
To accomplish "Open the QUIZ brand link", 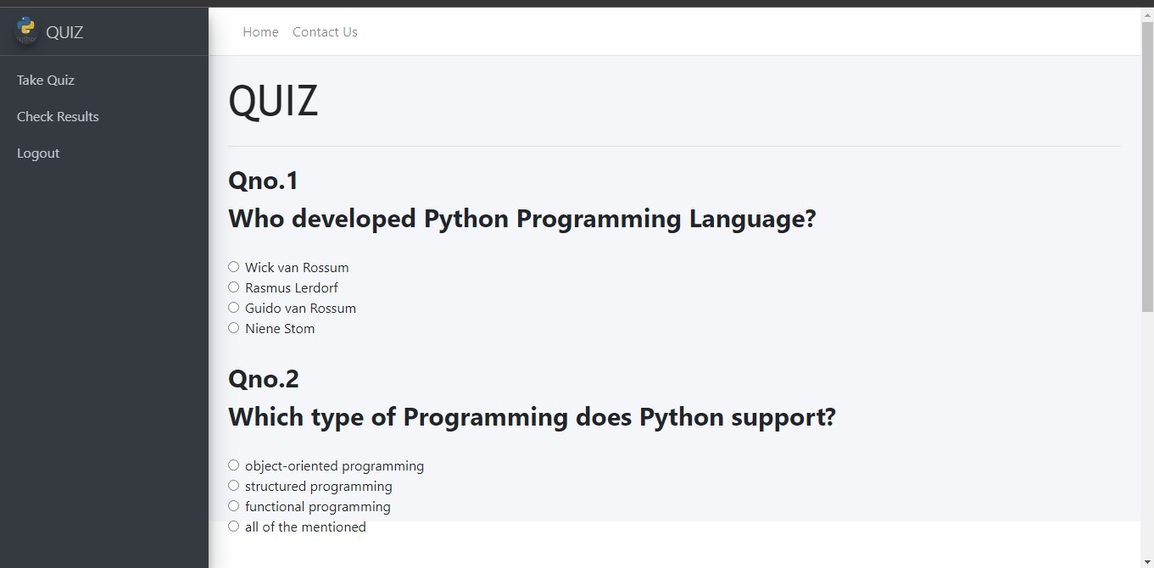I will 64,32.
